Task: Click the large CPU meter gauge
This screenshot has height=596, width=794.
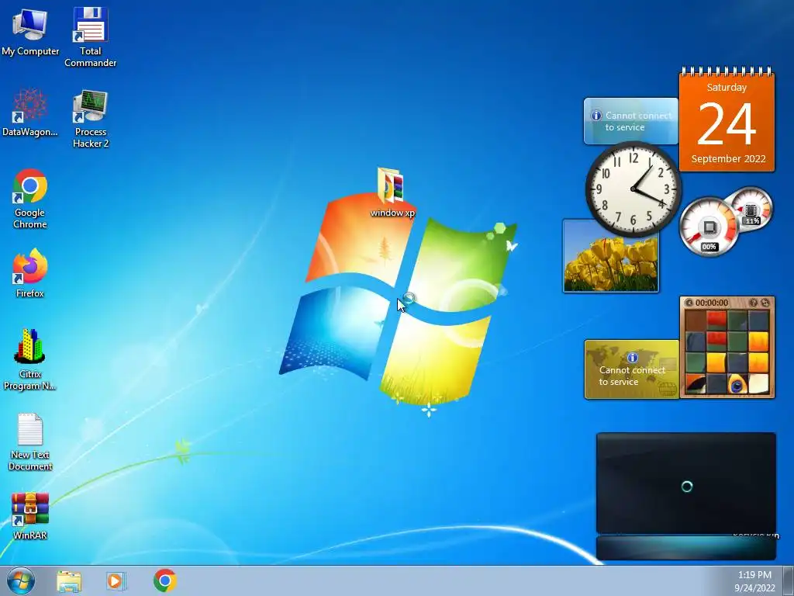Action: tap(709, 227)
